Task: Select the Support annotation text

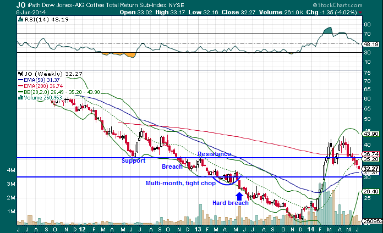Action: click(x=134, y=161)
